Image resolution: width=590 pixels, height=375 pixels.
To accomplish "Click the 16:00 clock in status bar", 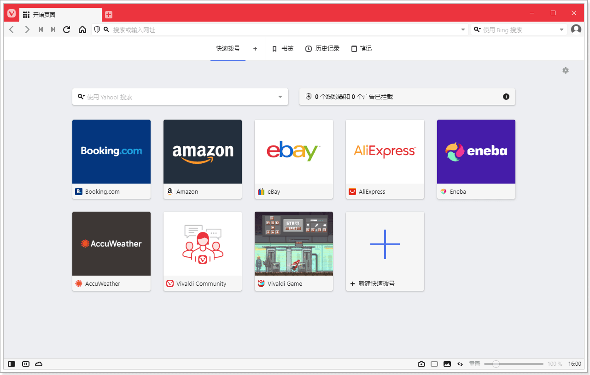I will tap(574, 364).
